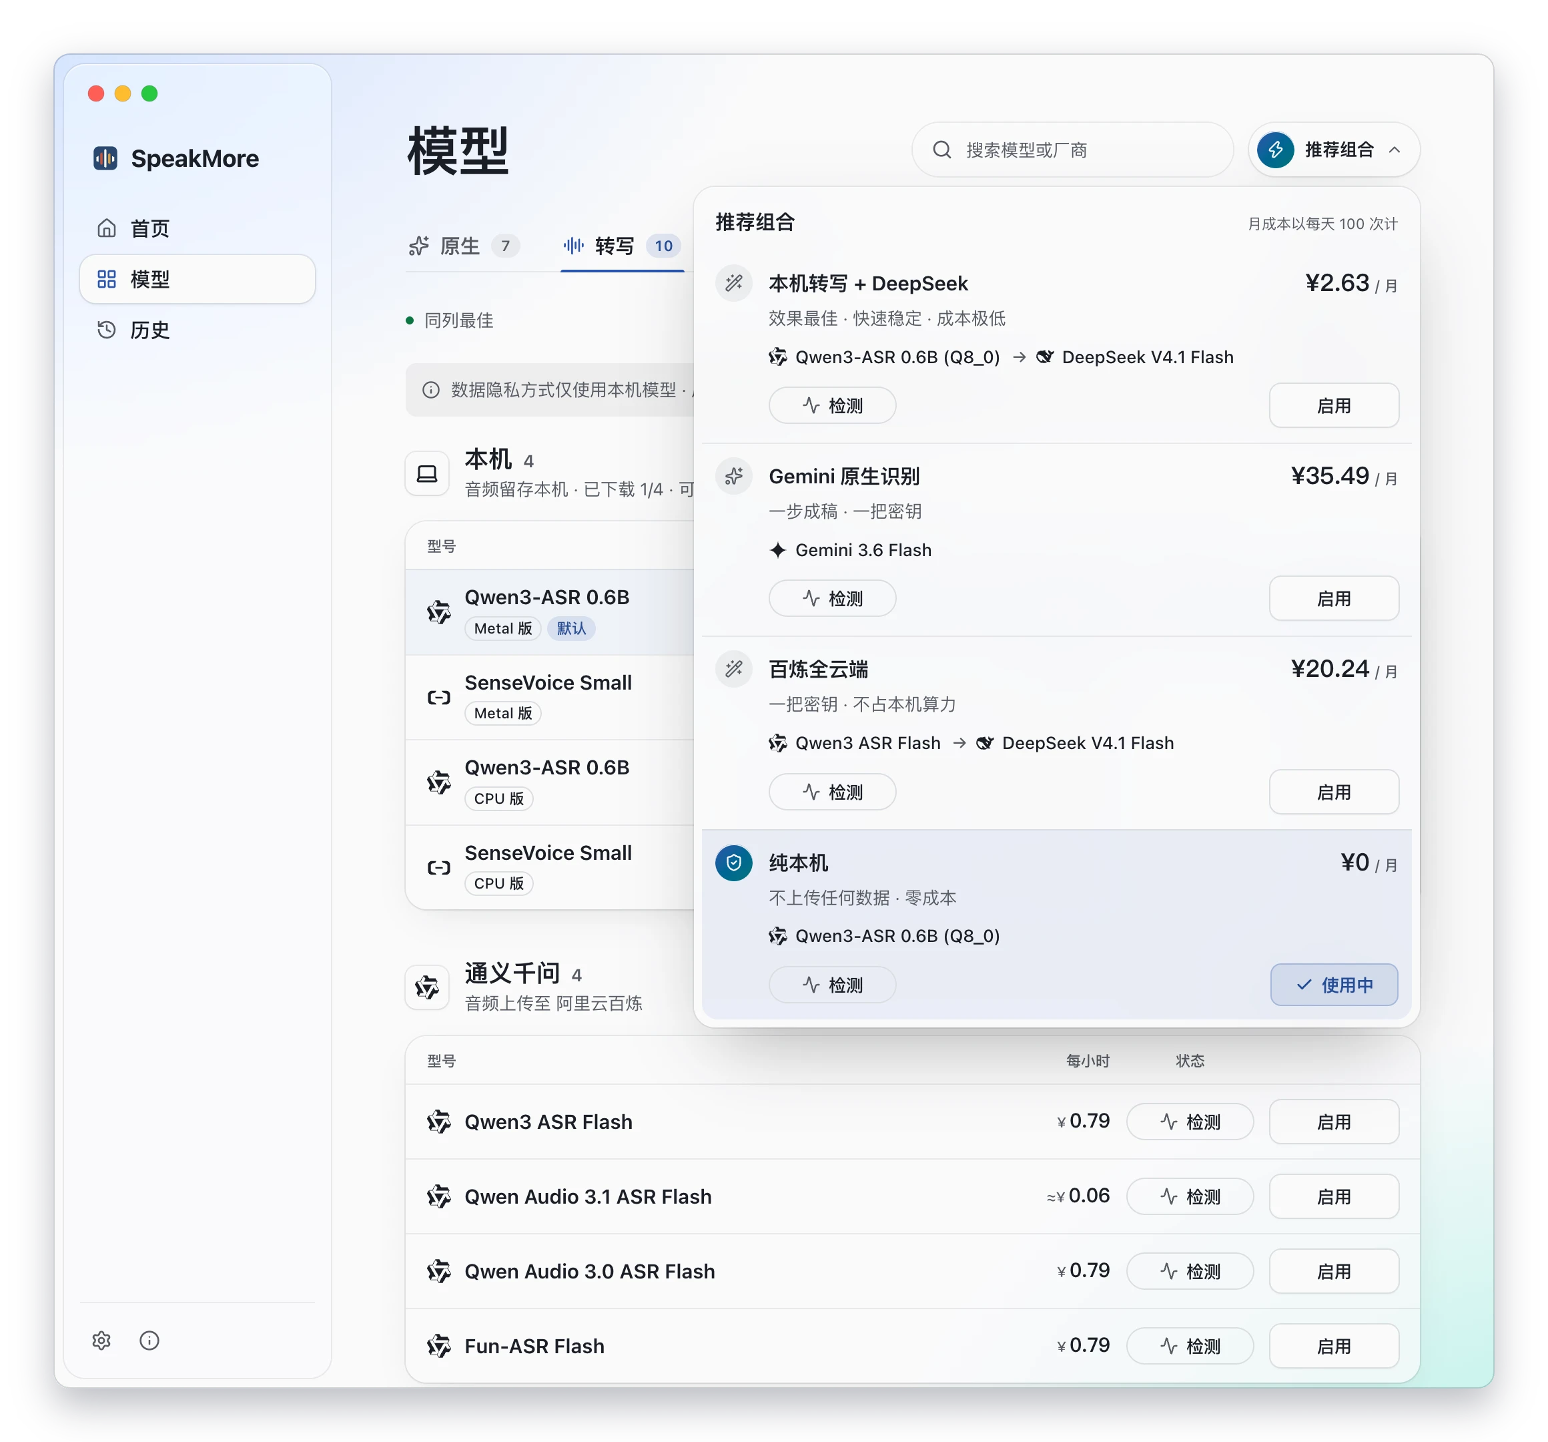Click 检测 for Gemini 原生识别
Image resolution: width=1548 pixels, height=1442 pixels.
pos(833,598)
